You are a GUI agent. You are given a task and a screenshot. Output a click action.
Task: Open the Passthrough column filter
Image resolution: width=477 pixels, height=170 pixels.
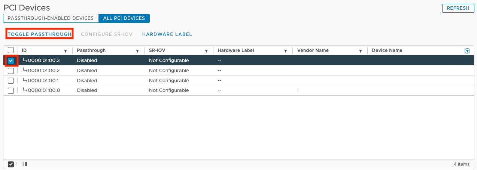pyautogui.click(x=137, y=51)
